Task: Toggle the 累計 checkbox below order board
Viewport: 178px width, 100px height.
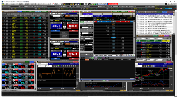Action: (x=95, y=55)
